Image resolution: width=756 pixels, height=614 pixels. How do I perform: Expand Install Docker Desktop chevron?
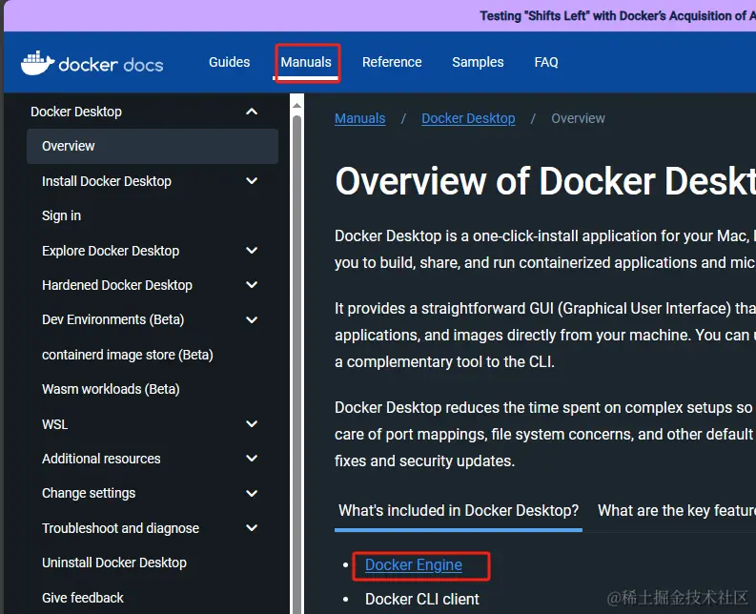252,181
